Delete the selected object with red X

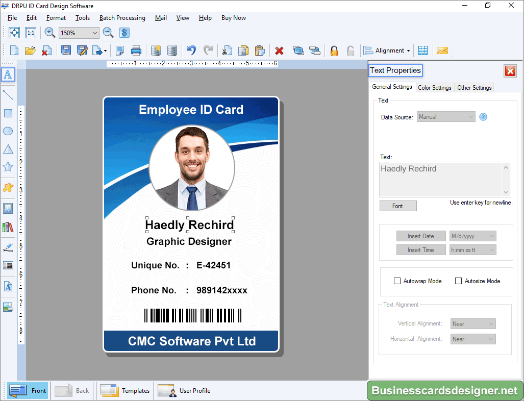(279, 51)
